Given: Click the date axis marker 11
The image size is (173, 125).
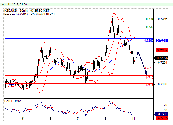Looking at the screenshot, I should tap(133, 119).
